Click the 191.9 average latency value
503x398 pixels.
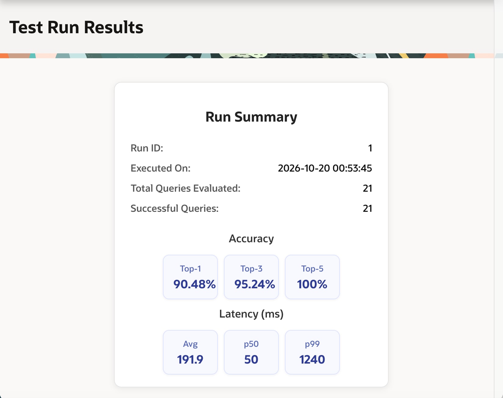click(x=190, y=360)
